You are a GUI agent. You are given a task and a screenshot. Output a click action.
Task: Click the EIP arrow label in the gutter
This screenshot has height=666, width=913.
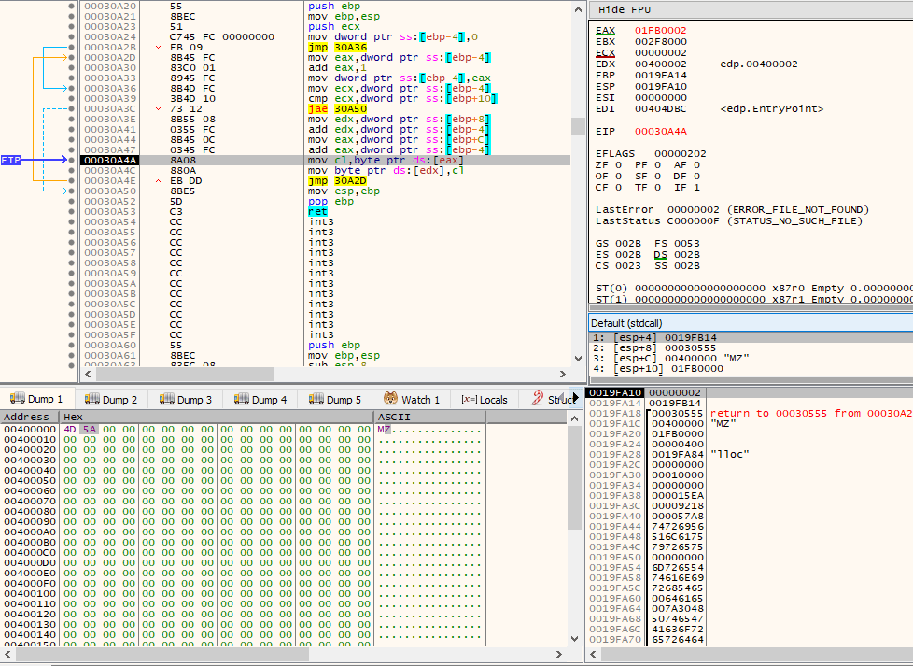pyautogui.click(x=10, y=160)
